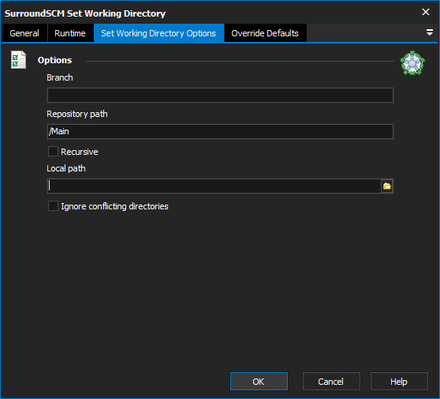Browse for local path folder icon
The width and height of the screenshot is (440, 399).
(387, 186)
